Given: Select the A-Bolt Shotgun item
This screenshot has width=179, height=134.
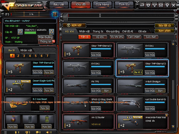Looking at the screenshot, I should [x=142, y=86].
